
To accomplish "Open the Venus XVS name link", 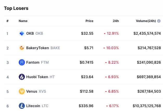I will pyautogui.click(x=32, y=91).
